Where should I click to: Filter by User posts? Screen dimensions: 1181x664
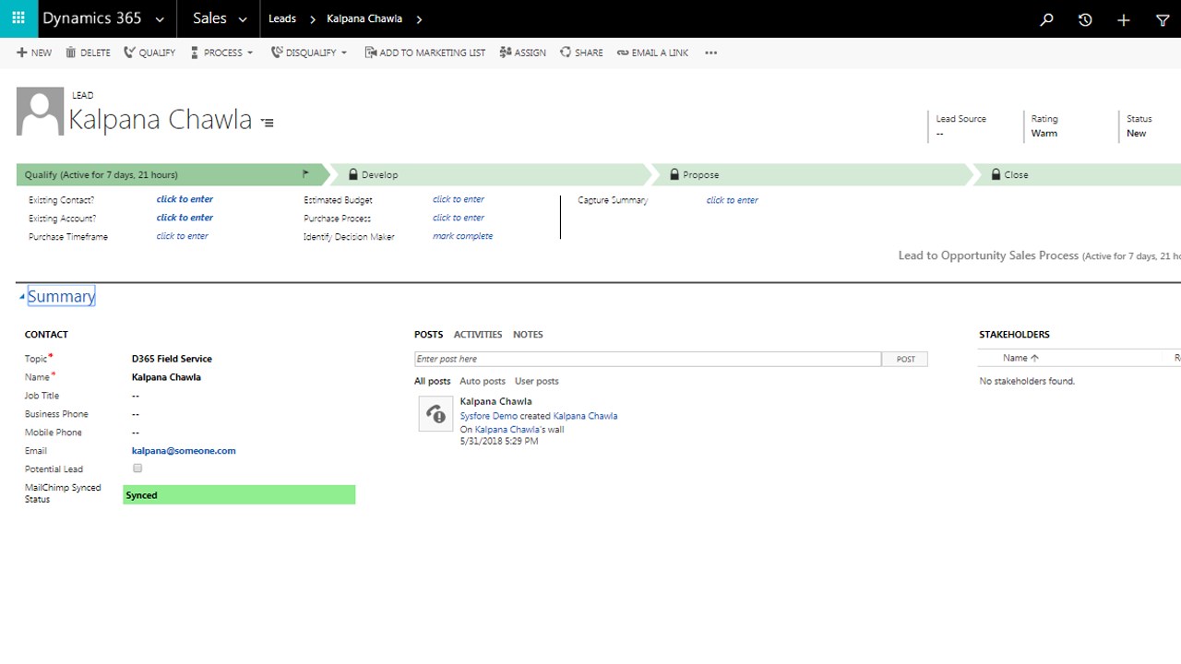[537, 381]
